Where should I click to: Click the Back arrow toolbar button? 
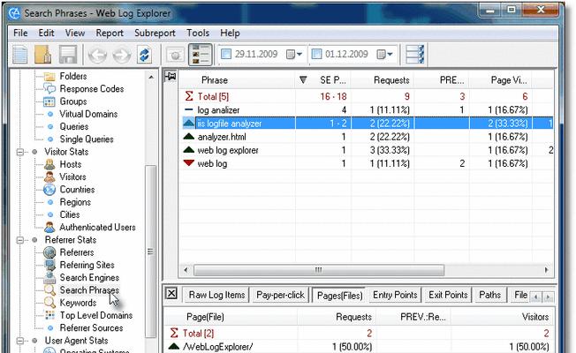tap(97, 55)
